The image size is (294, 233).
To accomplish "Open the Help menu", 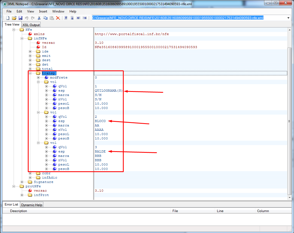I will (x=73, y=11).
